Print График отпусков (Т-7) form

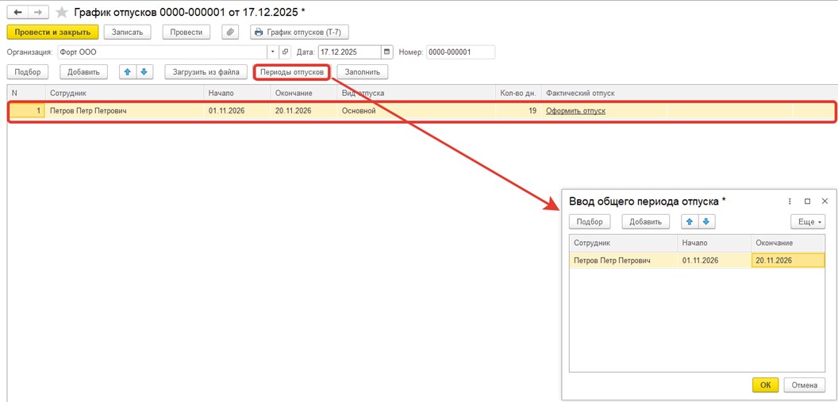coord(299,33)
